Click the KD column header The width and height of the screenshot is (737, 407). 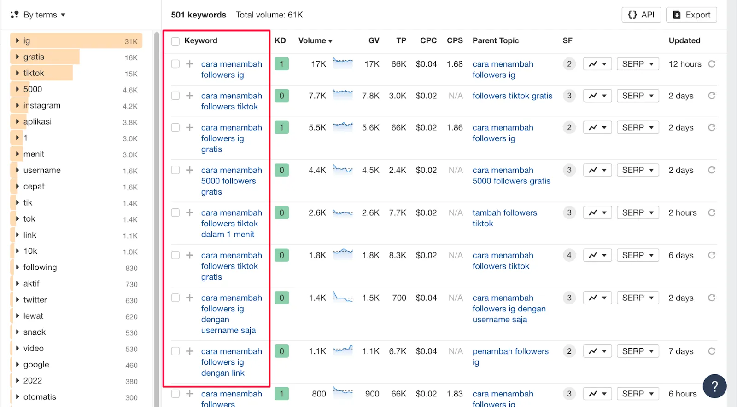[x=280, y=40]
